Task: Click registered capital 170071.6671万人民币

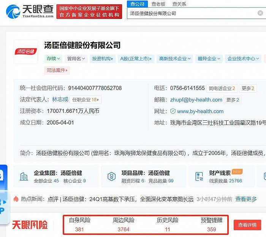Action: coord(73,111)
